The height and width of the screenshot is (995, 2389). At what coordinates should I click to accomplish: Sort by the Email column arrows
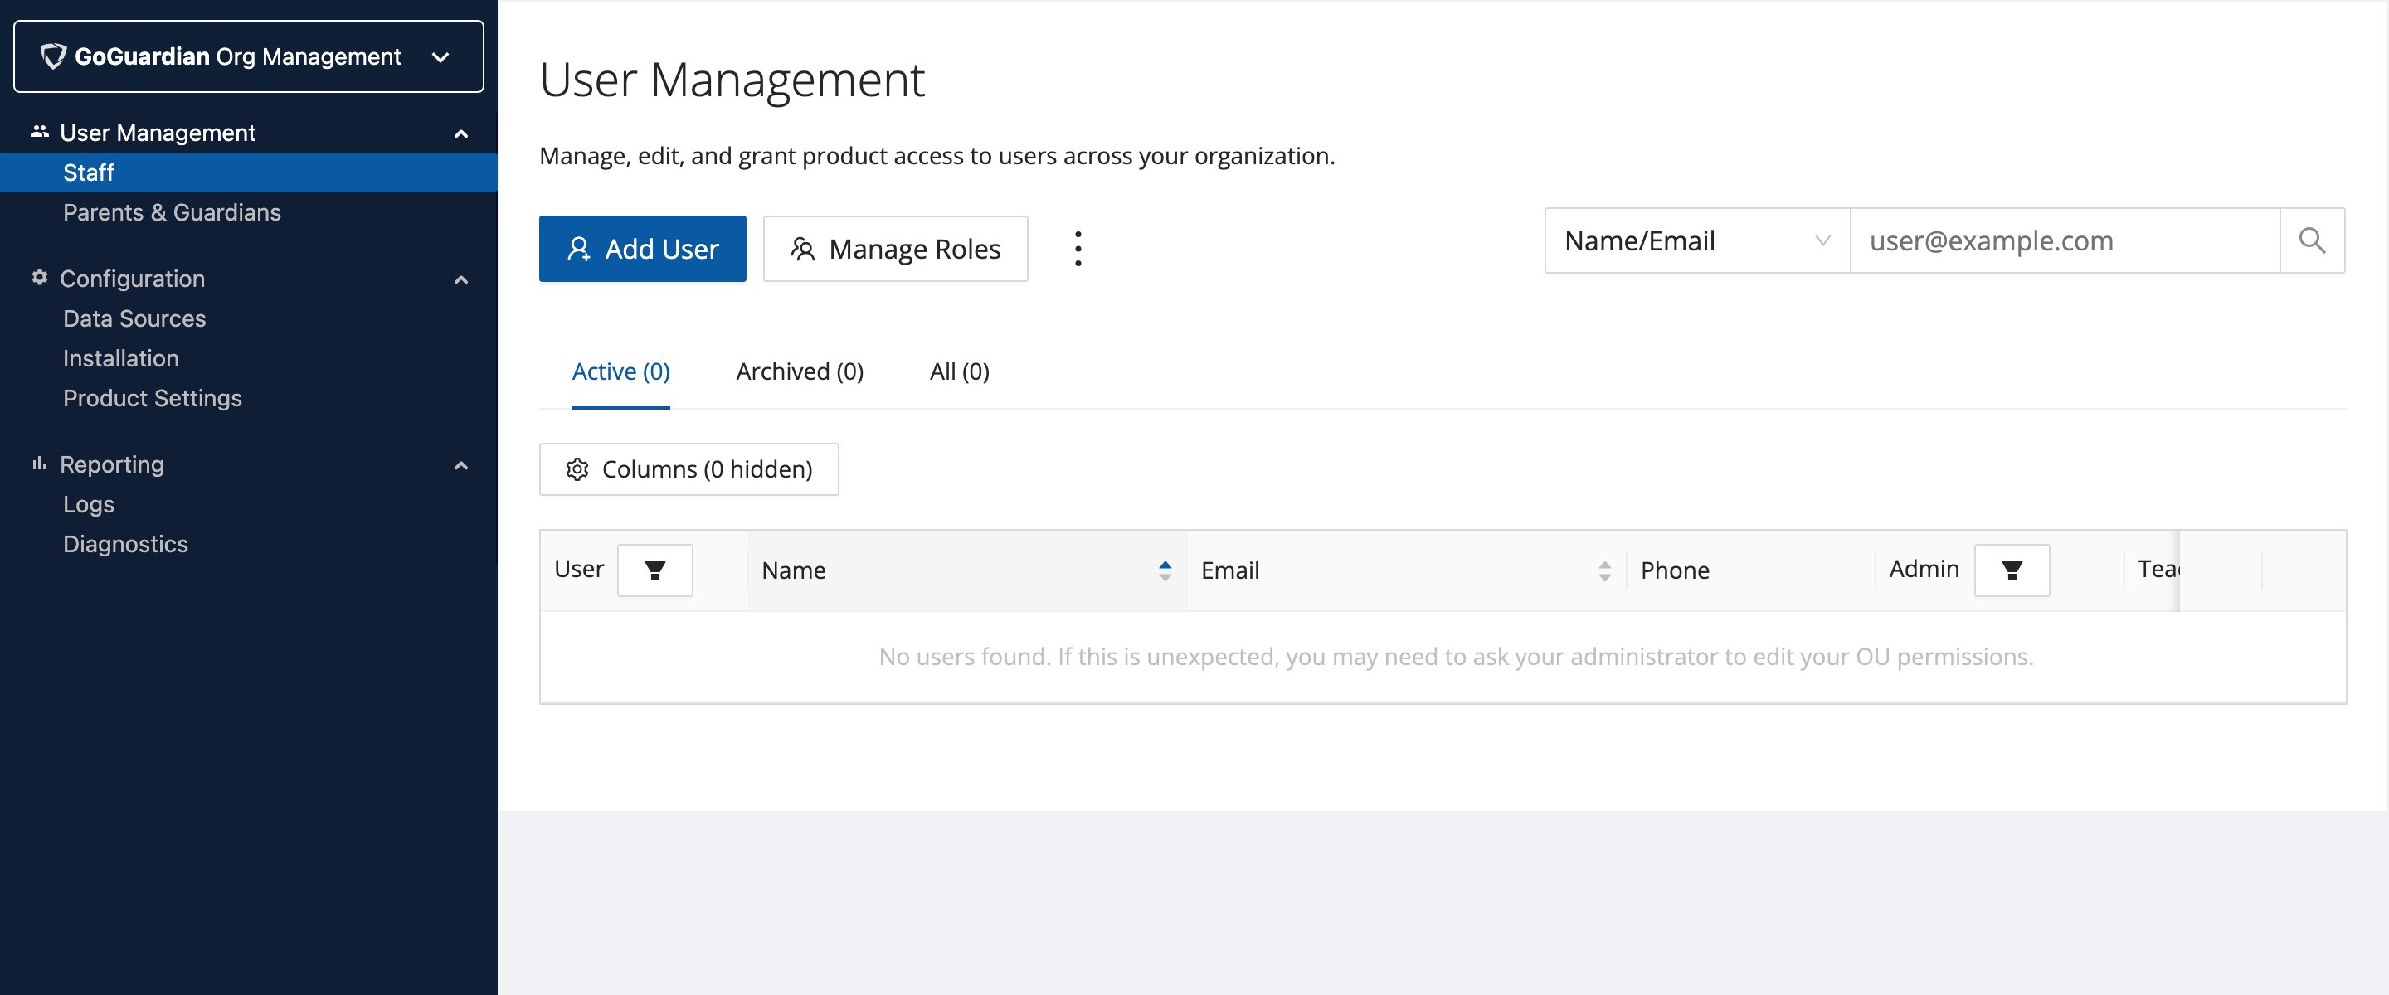click(1604, 571)
